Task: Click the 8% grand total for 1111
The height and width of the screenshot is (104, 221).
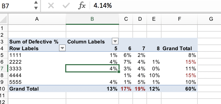Action: coord(179,55)
